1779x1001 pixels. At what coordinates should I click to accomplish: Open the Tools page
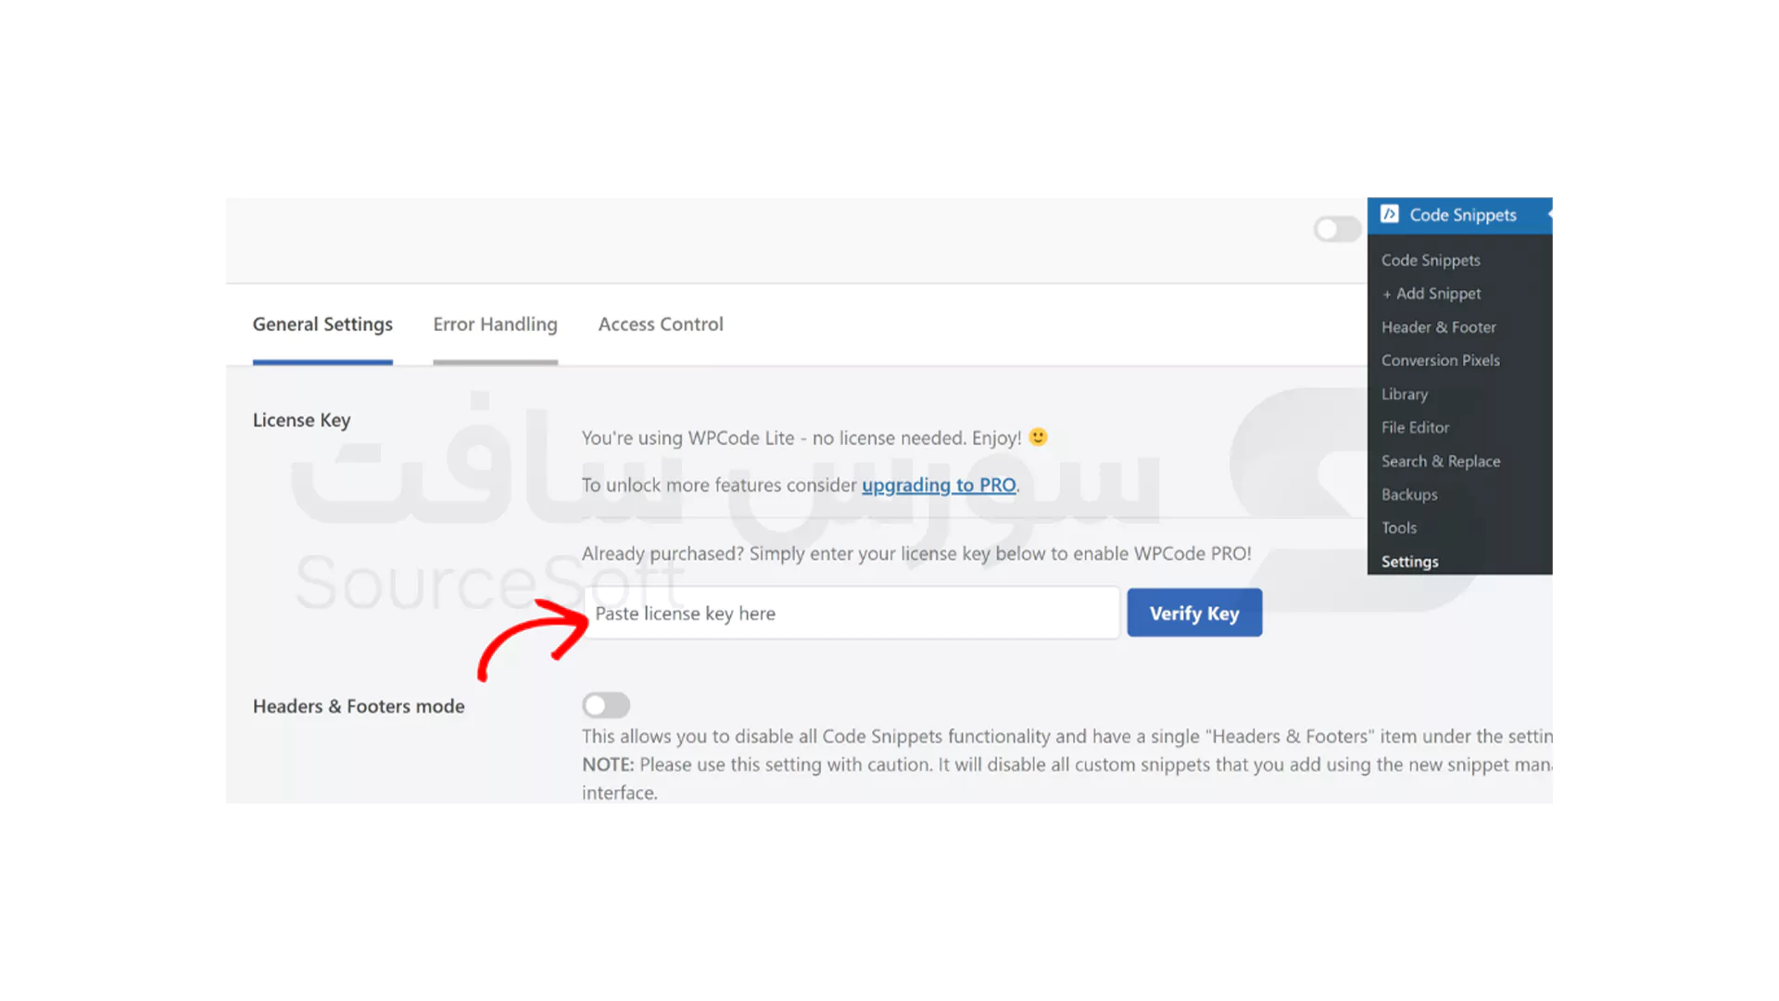coord(1398,527)
